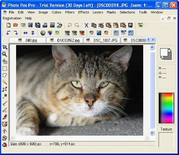
Task: Select the Magnifier zoom tool
Action: (4, 54)
